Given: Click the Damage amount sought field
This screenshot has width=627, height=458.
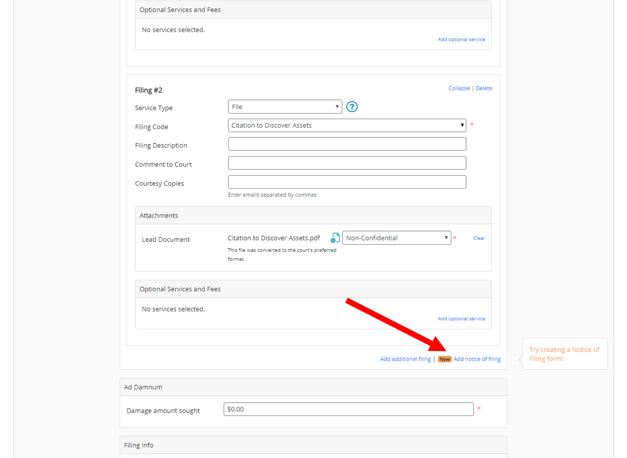Looking at the screenshot, I should [x=348, y=409].
